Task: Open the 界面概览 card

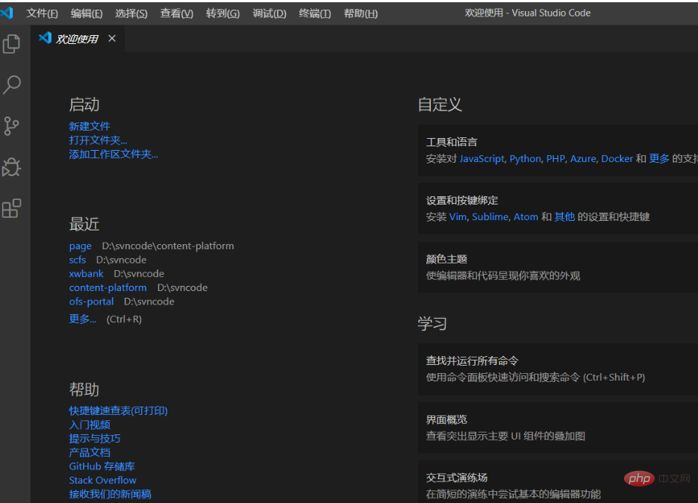Action: (558, 428)
